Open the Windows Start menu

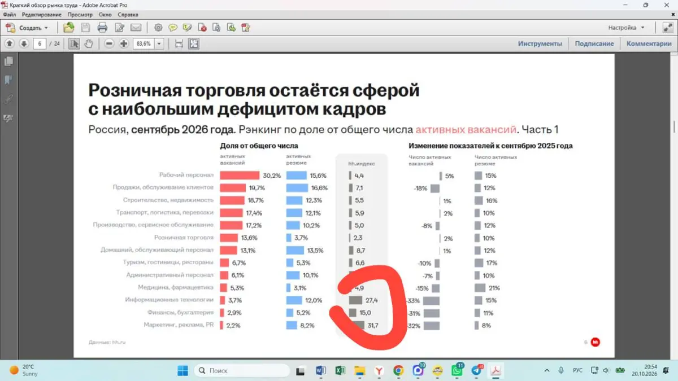tap(182, 370)
